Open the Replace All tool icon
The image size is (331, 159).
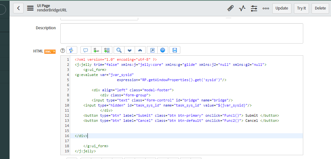coord(107,50)
